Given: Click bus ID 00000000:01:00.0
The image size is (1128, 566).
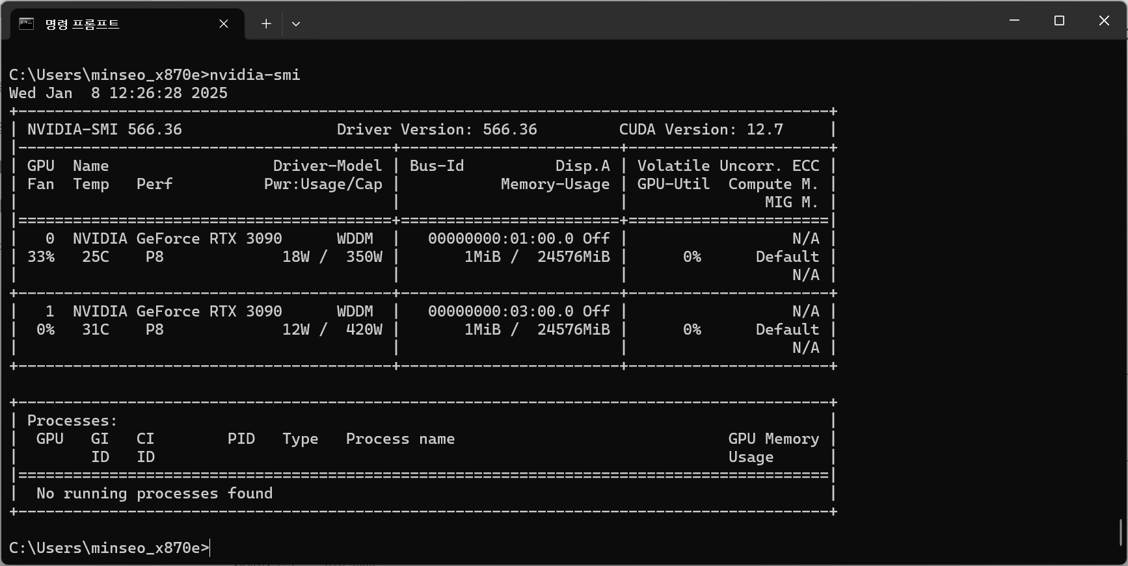Looking at the screenshot, I should [x=501, y=238].
